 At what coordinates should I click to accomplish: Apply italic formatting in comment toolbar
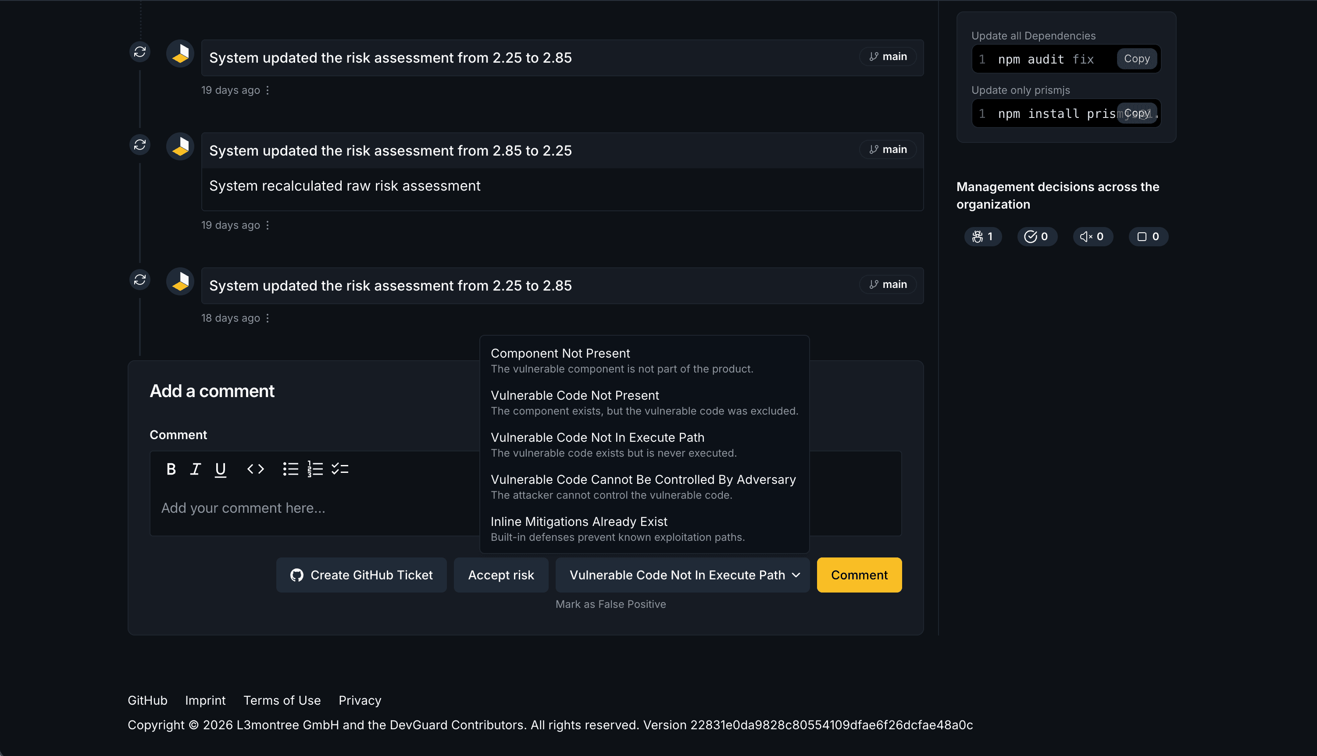196,469
